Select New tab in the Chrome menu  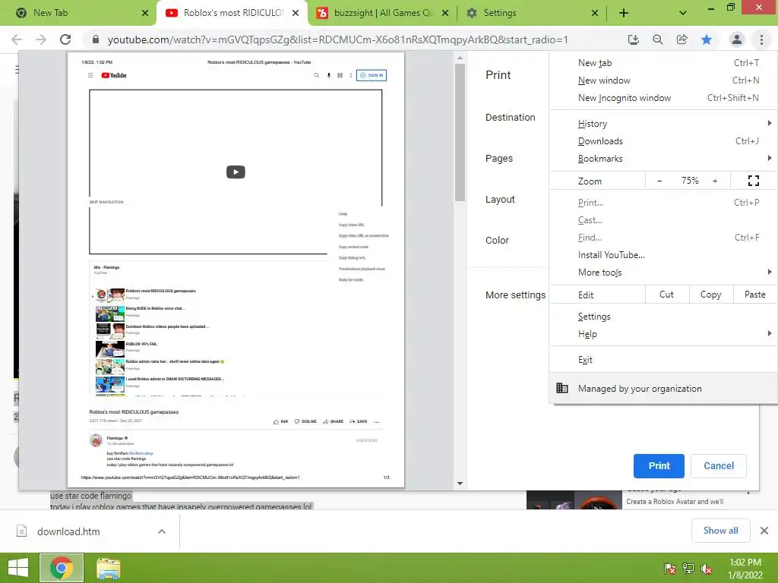tap(663, 63)
